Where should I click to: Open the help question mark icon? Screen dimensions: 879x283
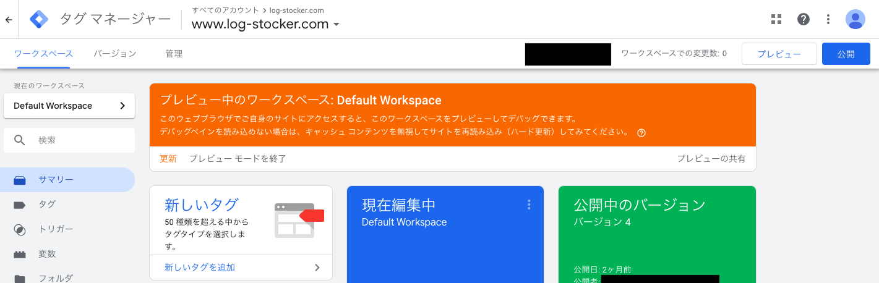point(804,19)
